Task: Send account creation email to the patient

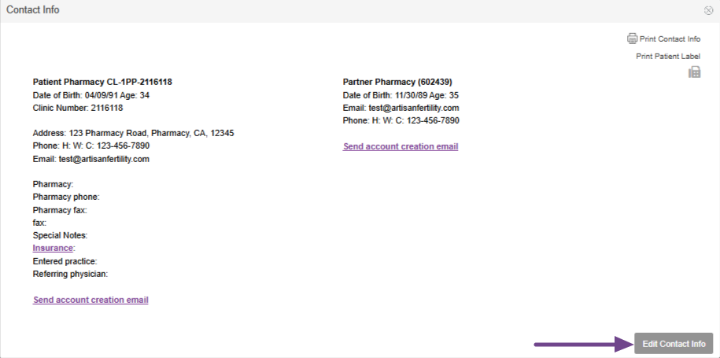Action: pos(90,300)
